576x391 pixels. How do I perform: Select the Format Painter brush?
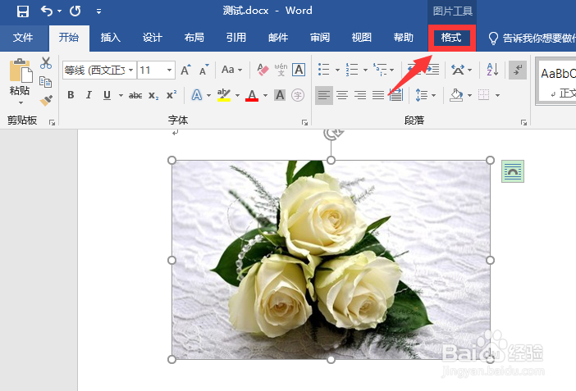(46, 100)
